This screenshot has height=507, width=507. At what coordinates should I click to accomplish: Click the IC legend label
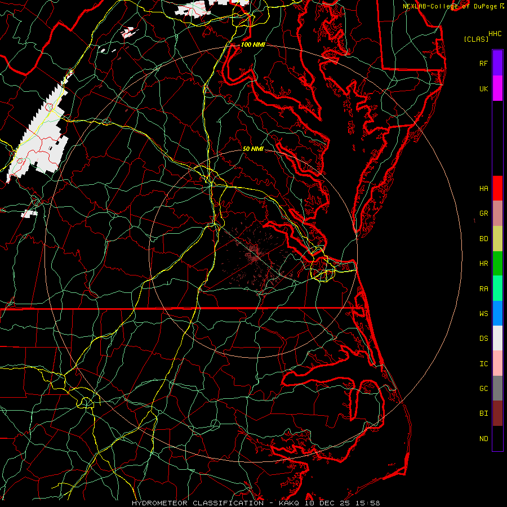click(x=484, y=364)
